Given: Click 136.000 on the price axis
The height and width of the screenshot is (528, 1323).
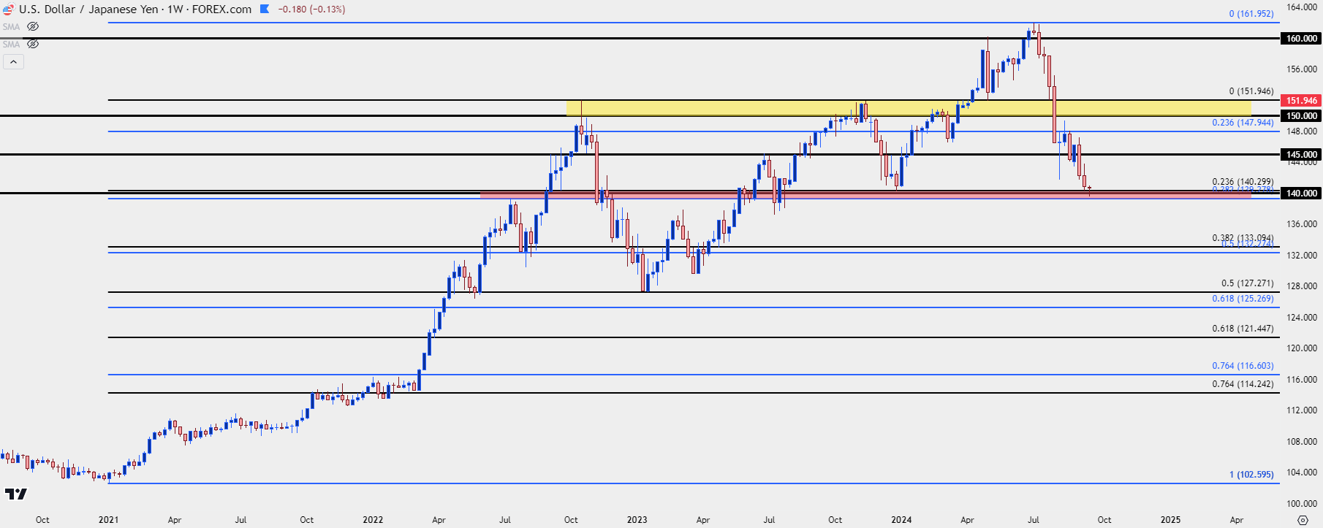Looking at the screenshot, I should click(x=1302, y=224).
